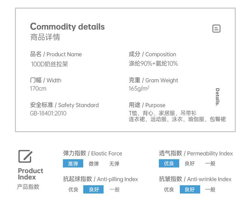
Task: Set Anti-wrinkle Index to 良好
Action: pyautogui.click(x=190, y=190)
